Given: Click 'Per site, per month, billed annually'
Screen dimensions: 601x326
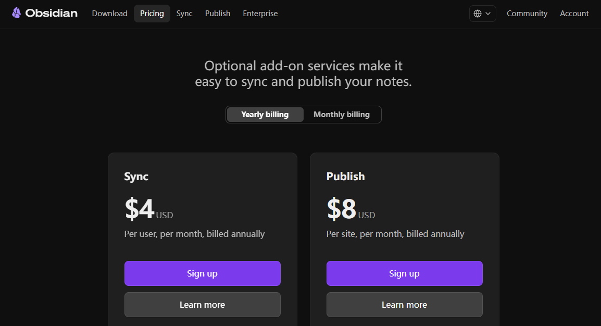Looking at the screenshot, I should 395,234.
